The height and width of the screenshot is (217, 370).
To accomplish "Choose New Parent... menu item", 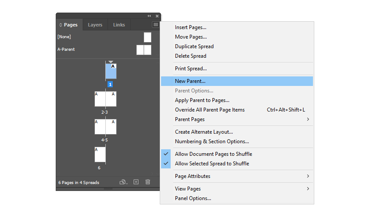I will pyautogui.click(x=237, y=81).
